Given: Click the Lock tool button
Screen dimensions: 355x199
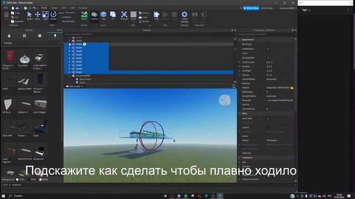Looking at the screenshot, I should pos(144,17).
